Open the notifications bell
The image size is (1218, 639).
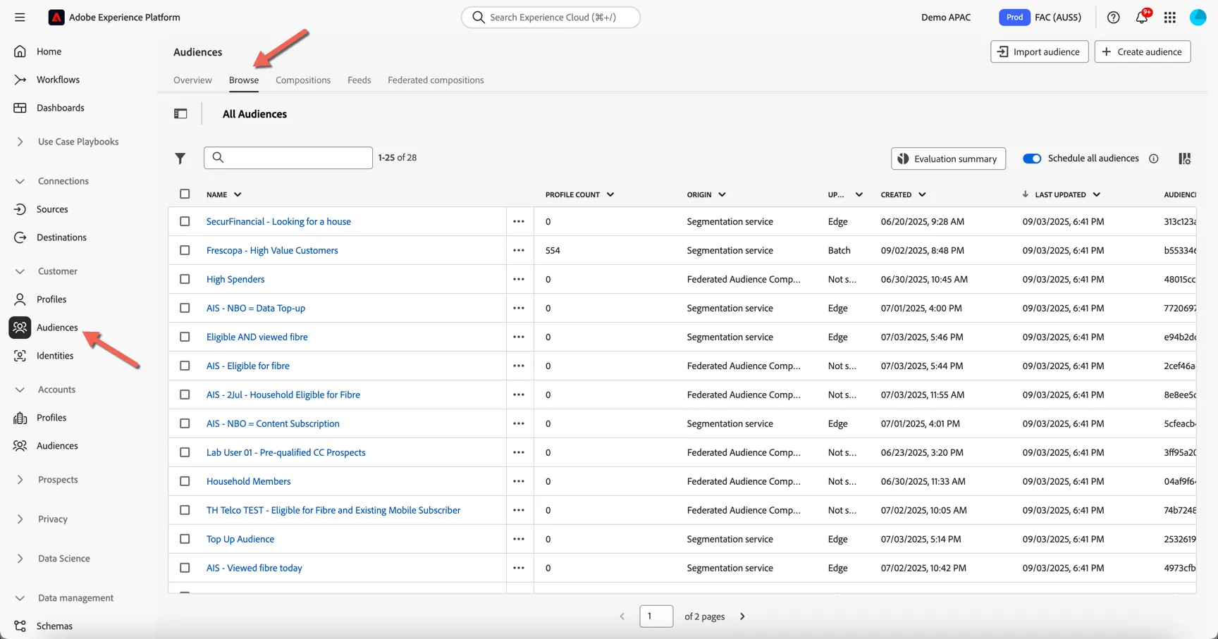click(x=1142, y=17)
